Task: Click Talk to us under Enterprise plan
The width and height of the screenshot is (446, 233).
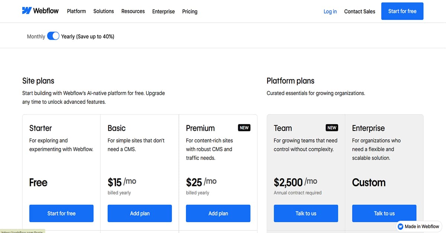Action: point(384,213)
